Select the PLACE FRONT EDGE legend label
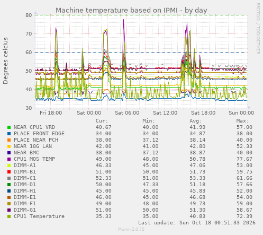 click(x=39, y=134)
